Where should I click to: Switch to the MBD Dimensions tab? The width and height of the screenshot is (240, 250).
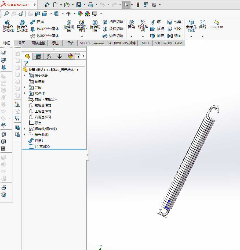pyautogui.click(x=92, y=43)
